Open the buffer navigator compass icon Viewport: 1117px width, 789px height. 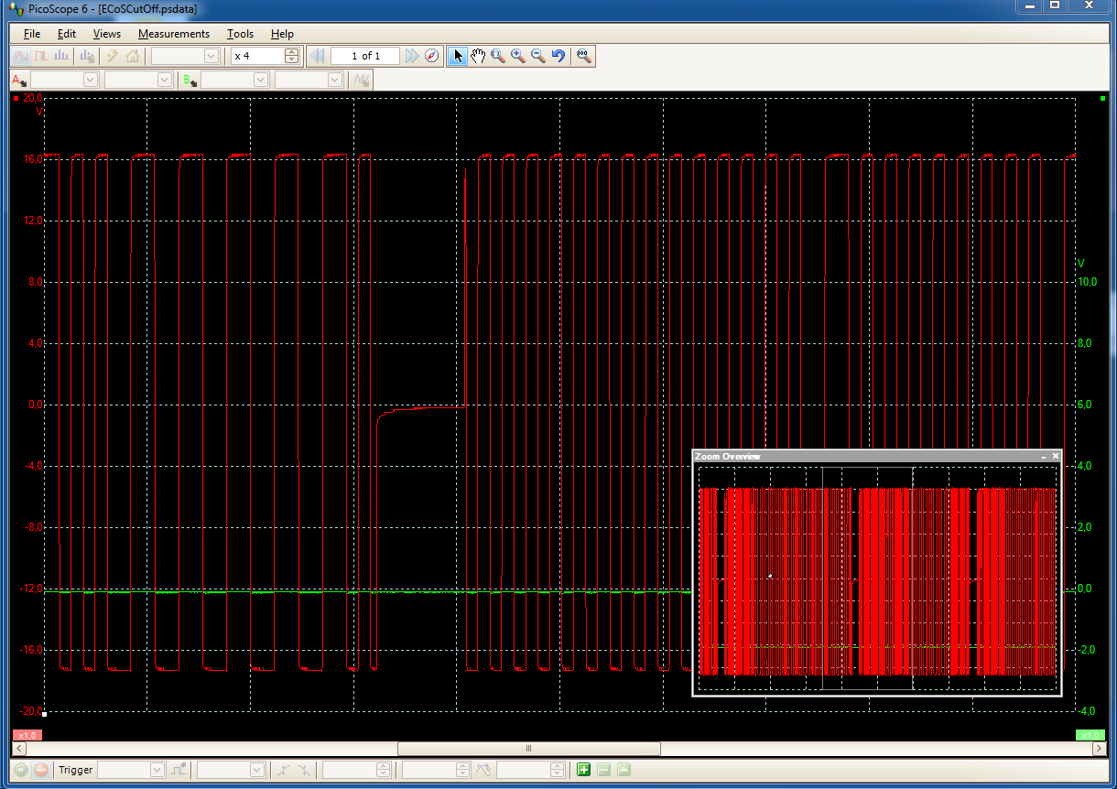pyautogui.click(x=432, y=57)
